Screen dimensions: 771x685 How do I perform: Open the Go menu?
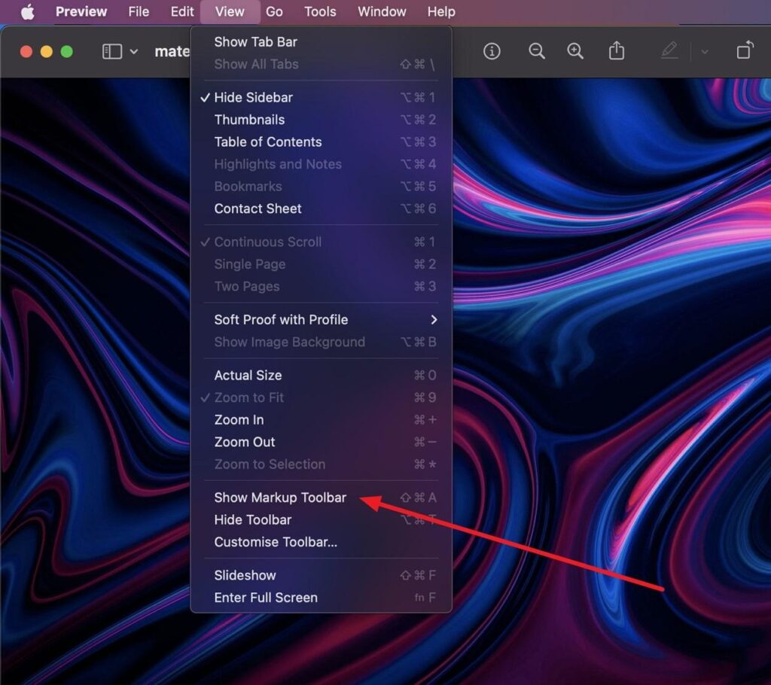pyautogui.click(x=274, y=12)
